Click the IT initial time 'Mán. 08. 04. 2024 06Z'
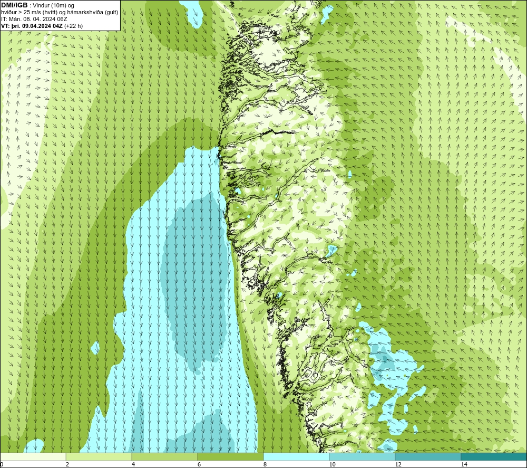 point(37,19)
